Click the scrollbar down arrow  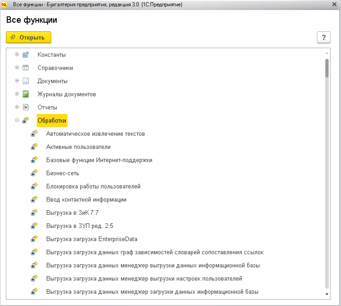coord(327,294)
